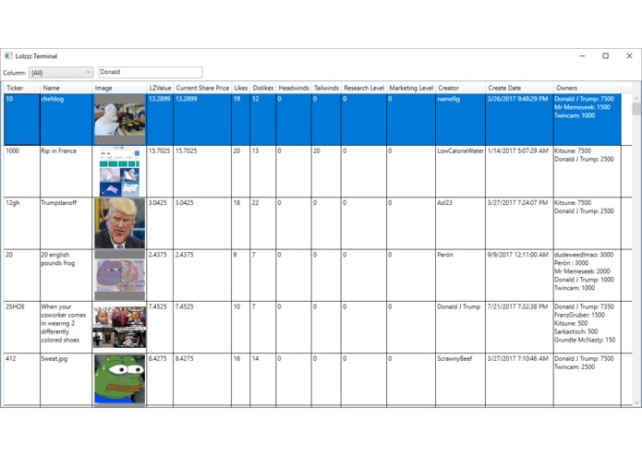Select ticker cell '1000'
The image size is (642, 456).
[22, 172]
